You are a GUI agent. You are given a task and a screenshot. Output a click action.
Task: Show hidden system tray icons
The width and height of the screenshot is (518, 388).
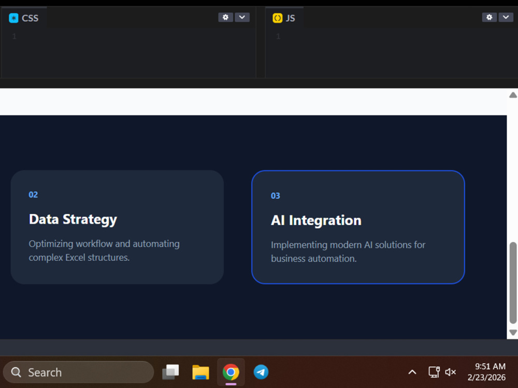(x=412, y=372)
